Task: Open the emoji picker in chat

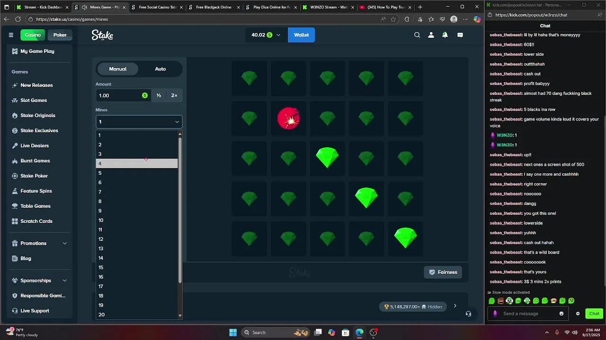Action: [x=561, y=314]
